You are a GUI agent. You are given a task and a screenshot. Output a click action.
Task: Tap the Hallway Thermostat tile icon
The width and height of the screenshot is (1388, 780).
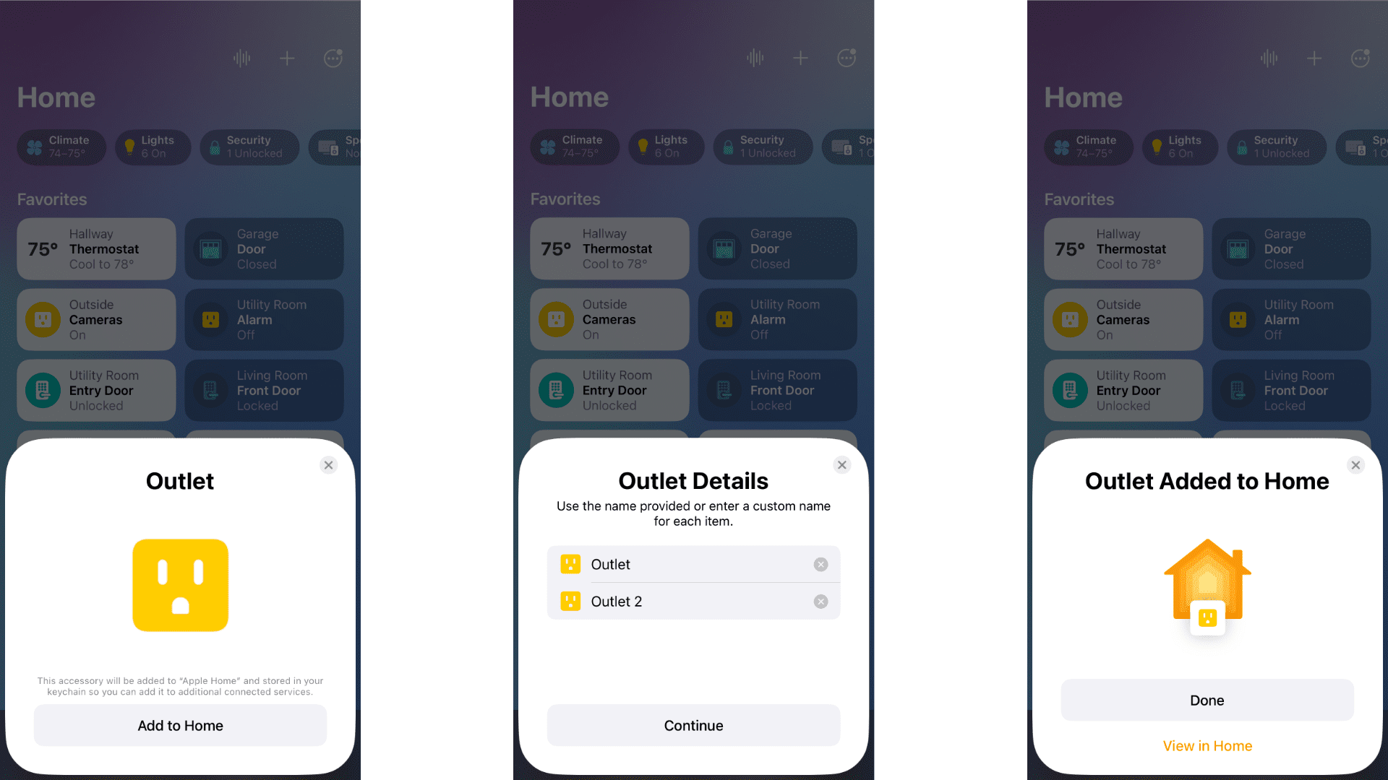tap(42, 249)
